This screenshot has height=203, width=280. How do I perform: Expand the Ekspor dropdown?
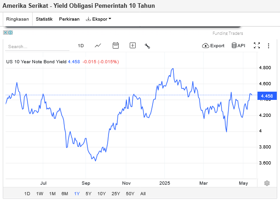pyautogui.click(x=98, y=19)
